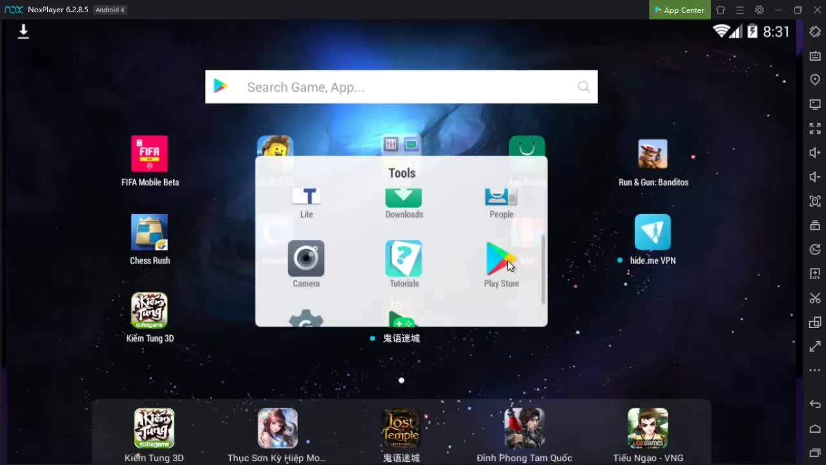
Task: Open the Nox hamburger menu in title bar
Action: (x=740, y=10)
